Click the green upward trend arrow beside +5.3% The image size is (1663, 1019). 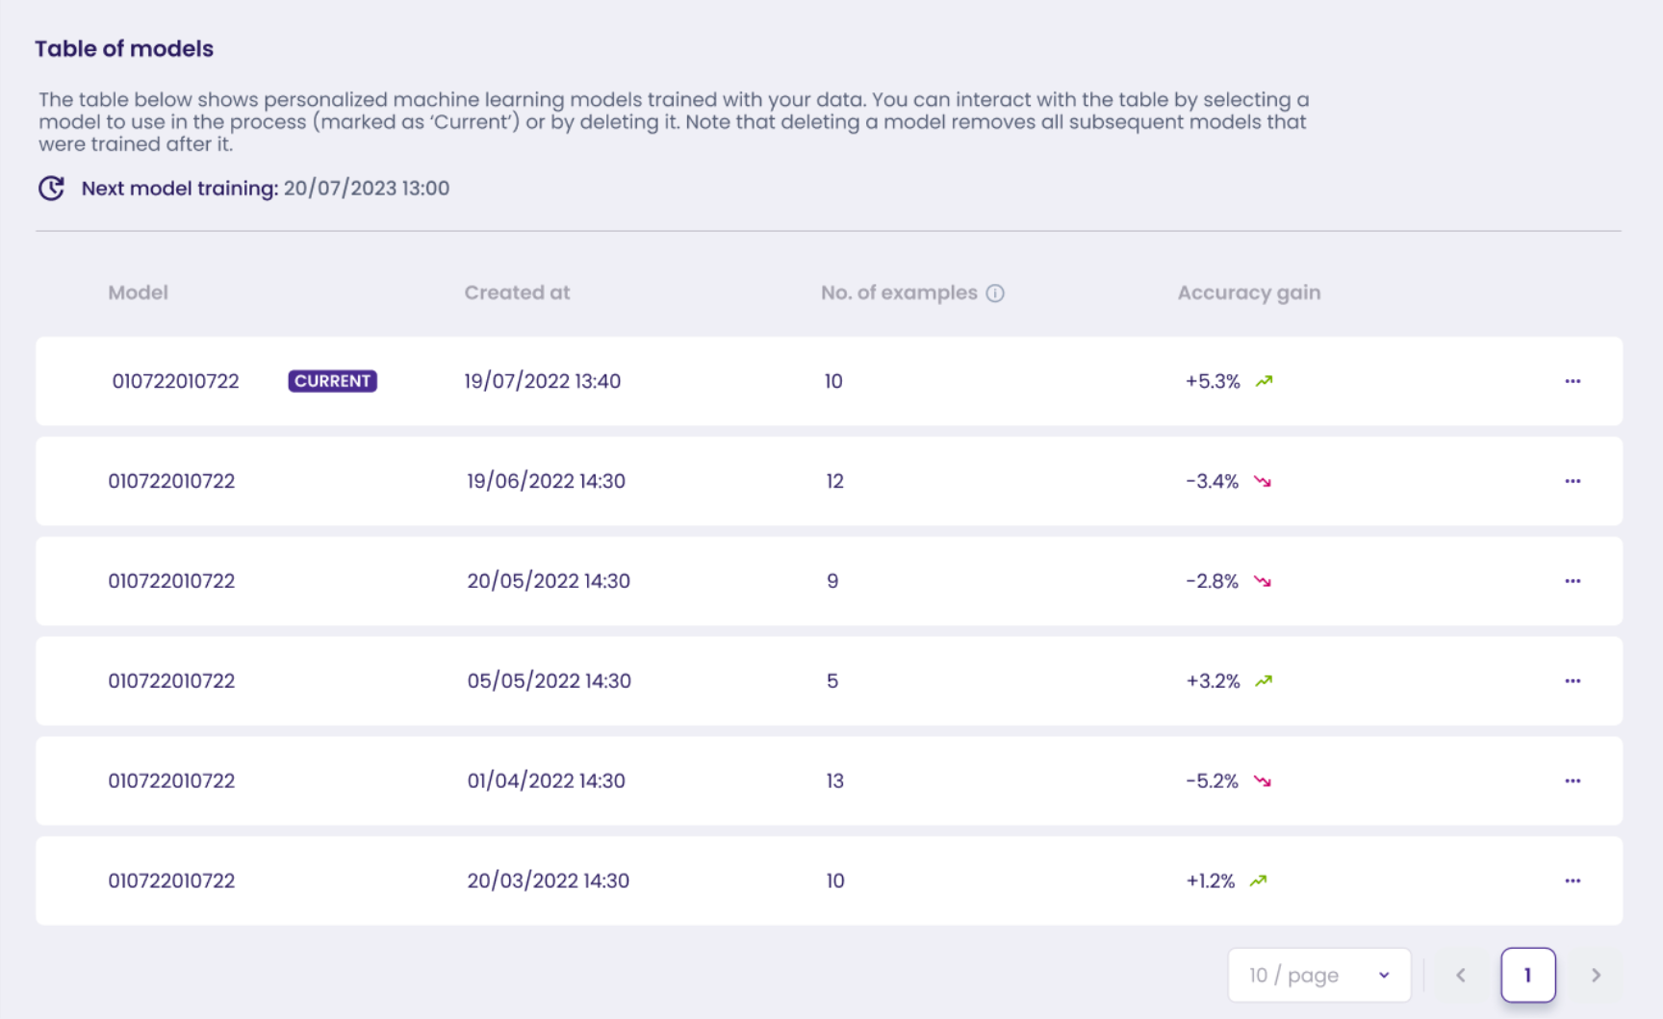coord(1264,381)
